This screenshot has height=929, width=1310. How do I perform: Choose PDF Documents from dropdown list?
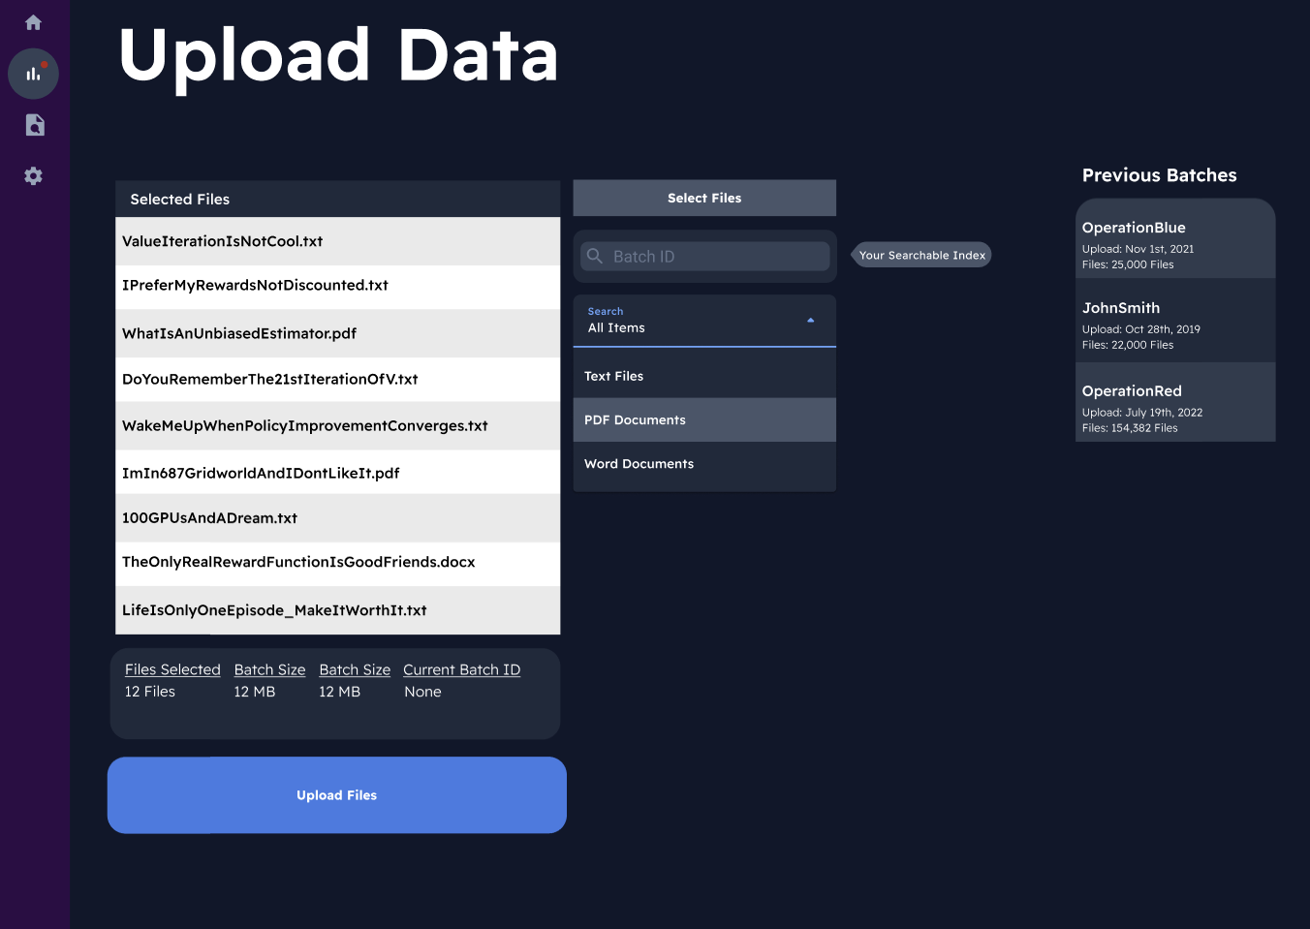point(704,419)
